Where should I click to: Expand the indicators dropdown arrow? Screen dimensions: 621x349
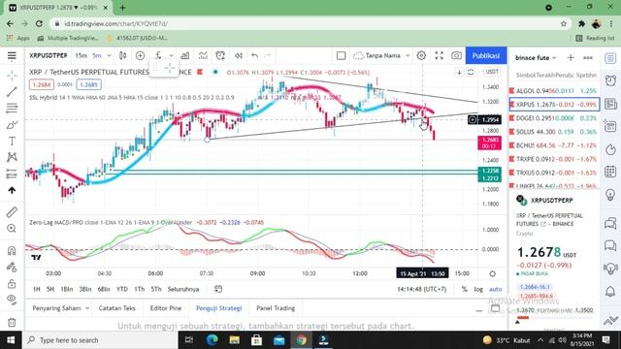(171, 56)
